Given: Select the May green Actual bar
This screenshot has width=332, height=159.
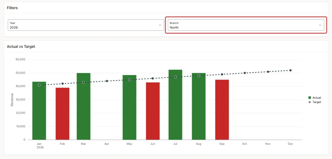Looking at the screenshot, I should pyautogui.click(x=129, y=107).
